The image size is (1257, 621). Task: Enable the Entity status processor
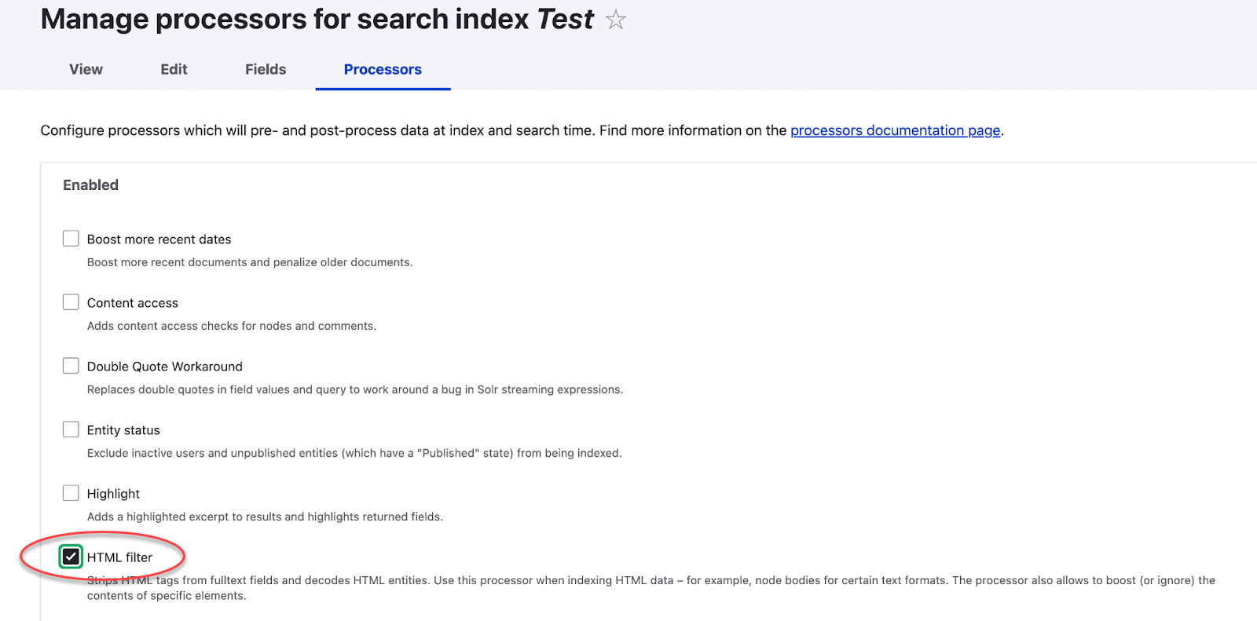[x=71, y=429]
